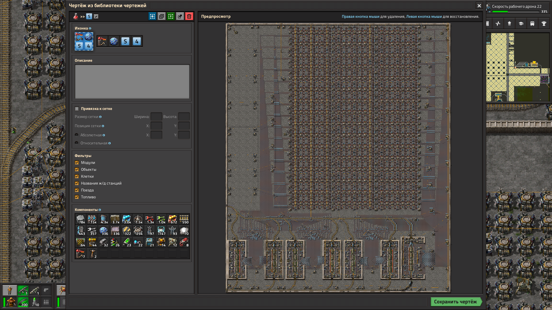This screenshot has height=310, width=552.
Task: Uncheck the Поезда filter
Action: [x=77, y=190]
